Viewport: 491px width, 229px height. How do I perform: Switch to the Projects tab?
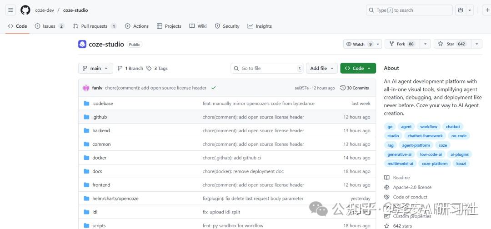click(x=169, y=26)
